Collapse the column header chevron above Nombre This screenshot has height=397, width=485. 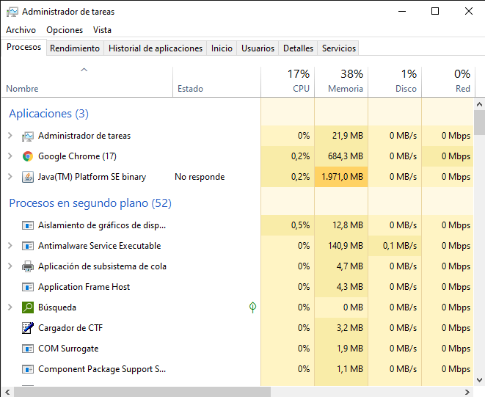point(84,70)
